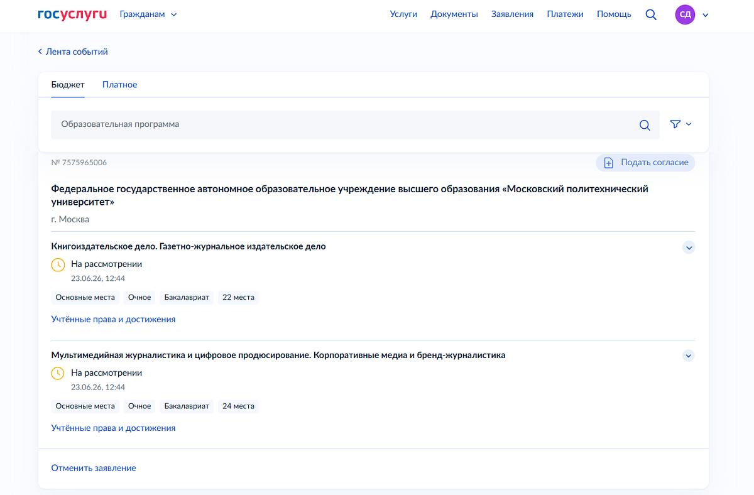Click the Подать согласие button
754x495 pixels.
[645, 163]
